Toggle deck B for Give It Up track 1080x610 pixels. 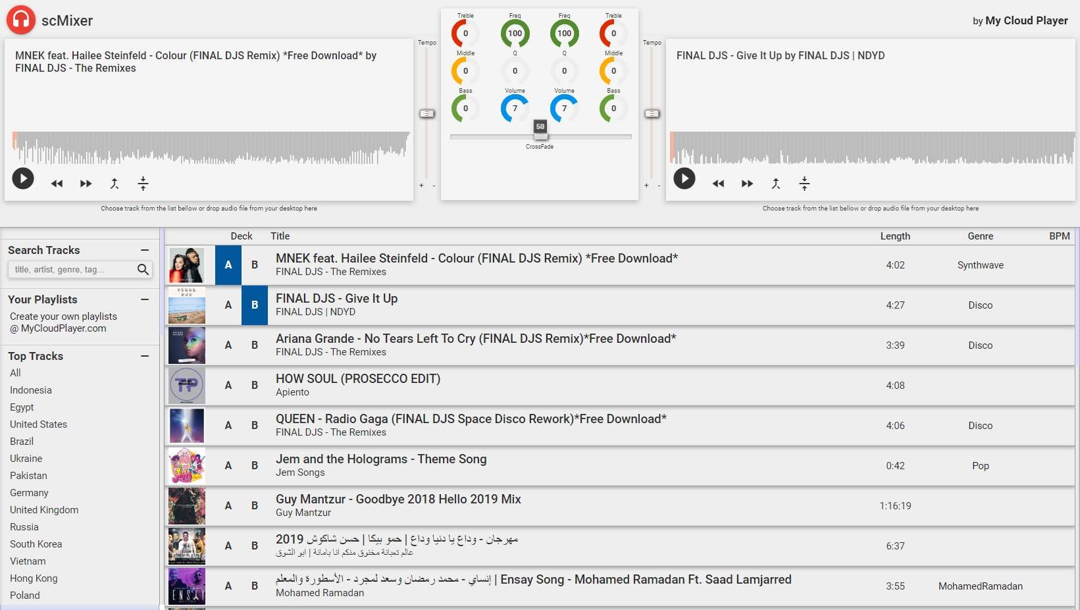255,305
